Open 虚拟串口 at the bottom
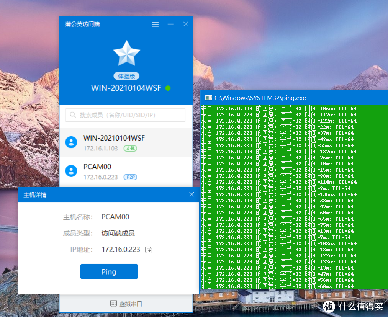 pyautogui.click(x=126, y=304)
